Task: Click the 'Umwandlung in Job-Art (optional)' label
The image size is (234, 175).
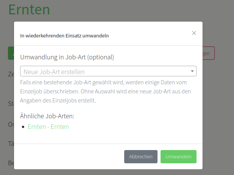Action: [x=67, y=57]
